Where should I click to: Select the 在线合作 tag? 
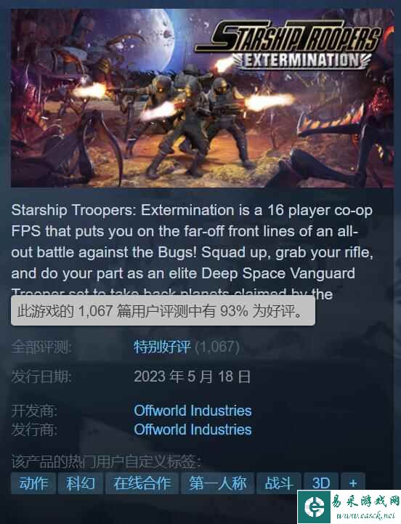point(142,483)
